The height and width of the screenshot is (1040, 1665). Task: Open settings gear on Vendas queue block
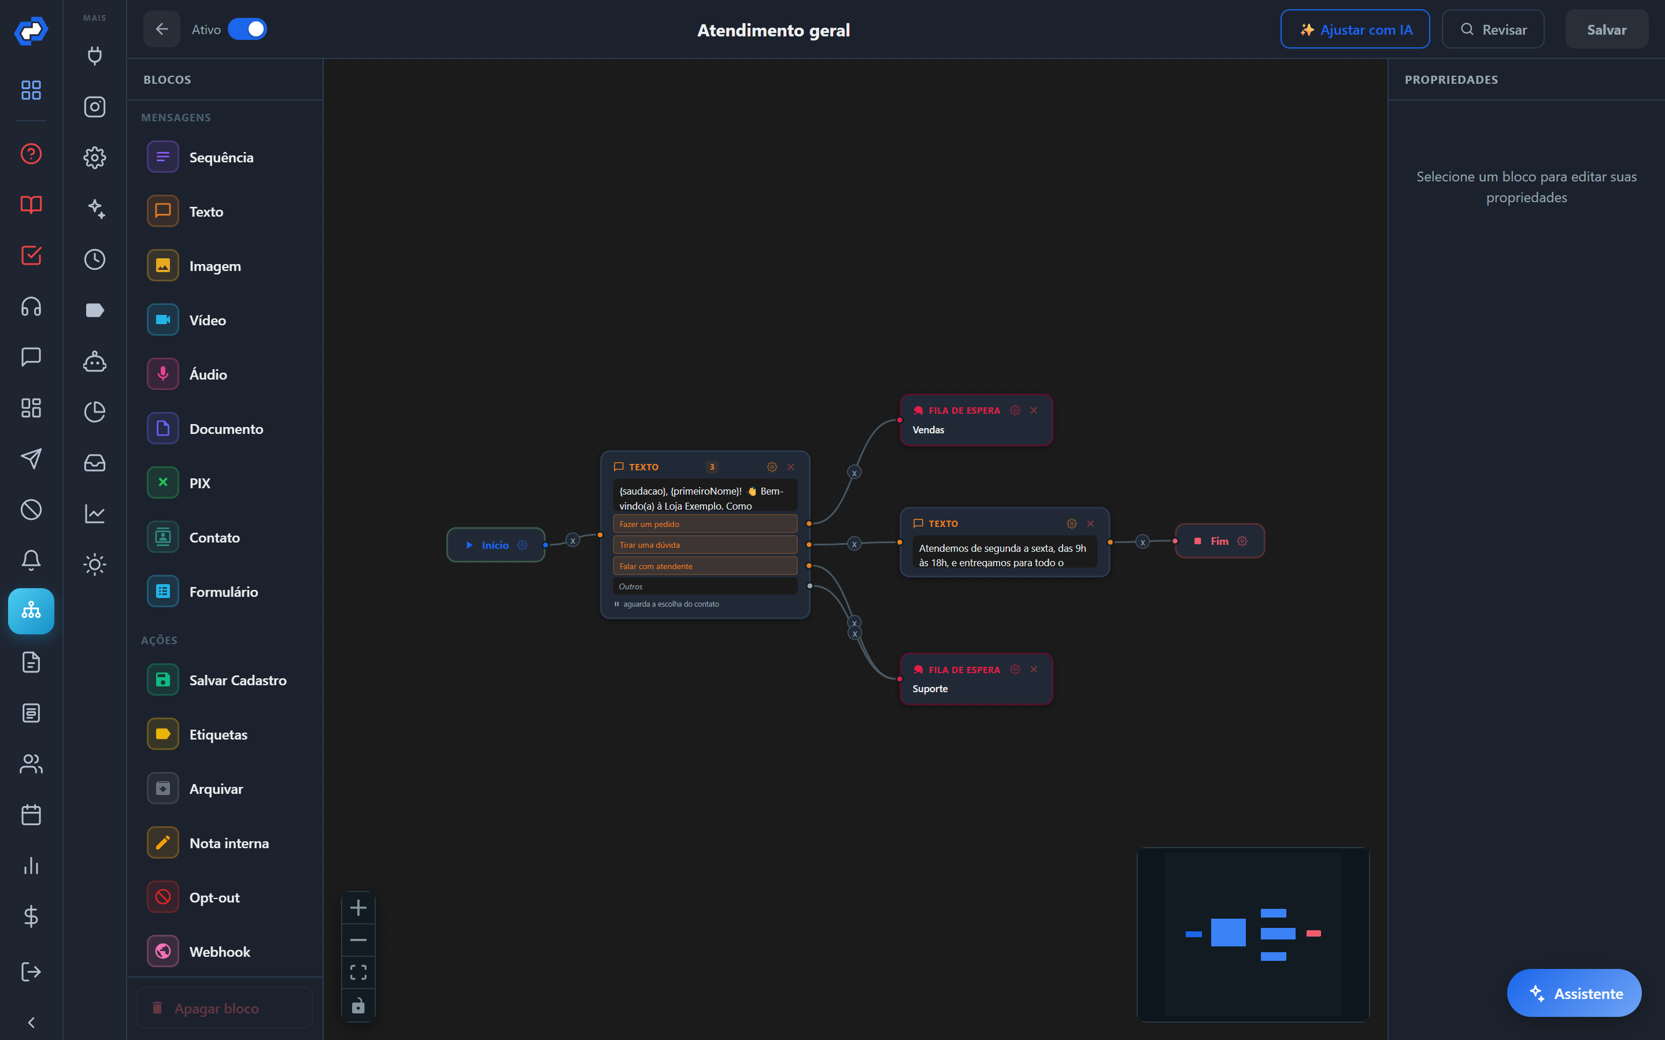point(1015,410)
